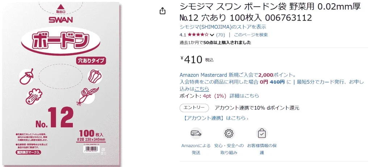Open シモジマ(SHIMOJIMA)のストアを表示 link
The height and width of the screenshot is (167, 371).
pos(223,27)
